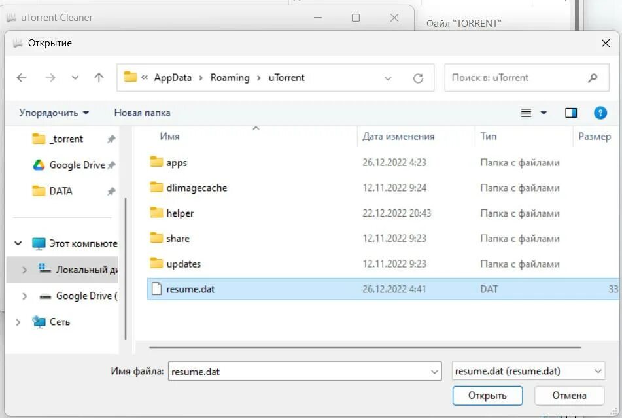Expand the Локальный диск tree node
Image resolution: width=622 pixels, height=418 pixels.
(x=25, y=270)
